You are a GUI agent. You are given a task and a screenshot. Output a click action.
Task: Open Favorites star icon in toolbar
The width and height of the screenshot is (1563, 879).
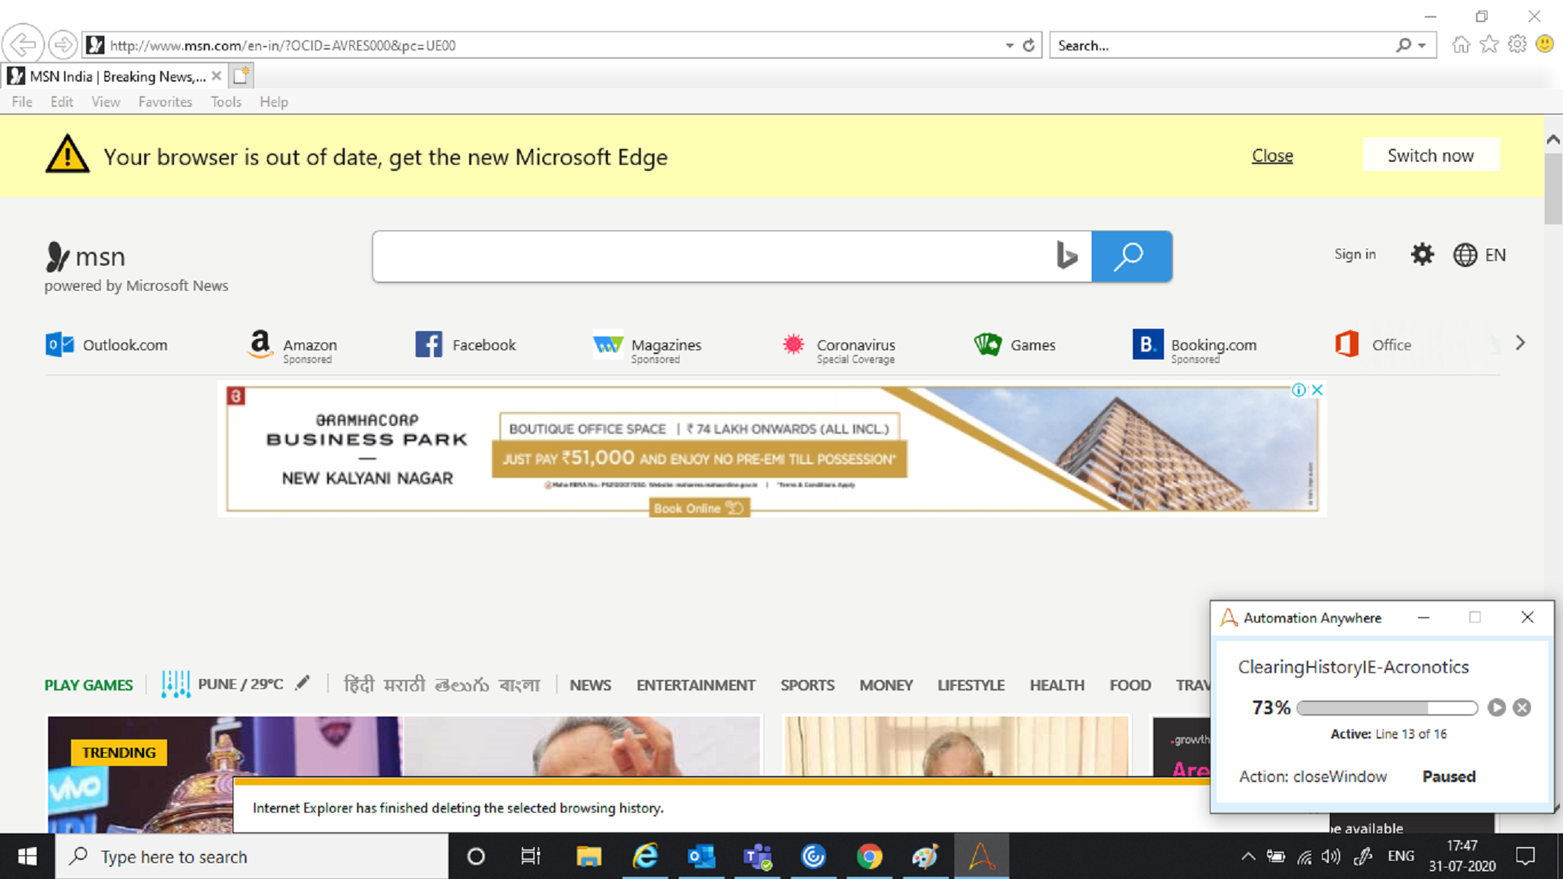click(x=1488, y=45)
